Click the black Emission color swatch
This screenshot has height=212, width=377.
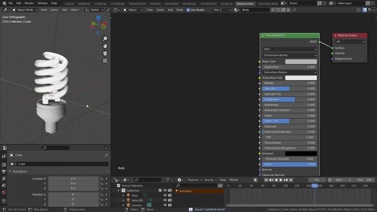pos(301,153)
